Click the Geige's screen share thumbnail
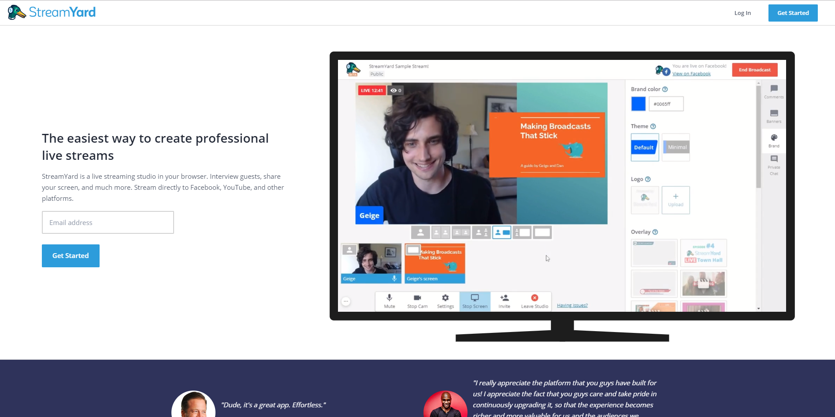 coord(435,263)
